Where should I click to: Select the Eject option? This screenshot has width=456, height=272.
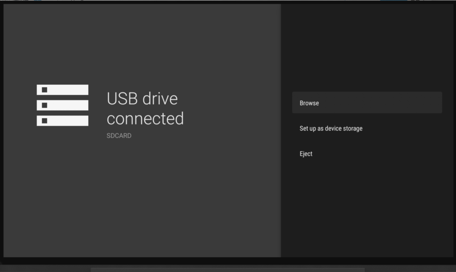click(367, 154)
